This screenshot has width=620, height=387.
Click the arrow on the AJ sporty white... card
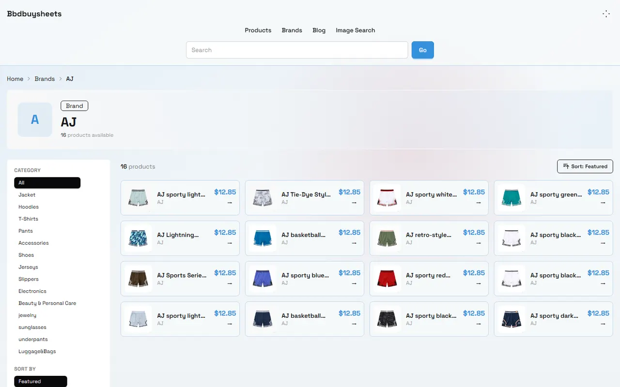pos(479,203)
